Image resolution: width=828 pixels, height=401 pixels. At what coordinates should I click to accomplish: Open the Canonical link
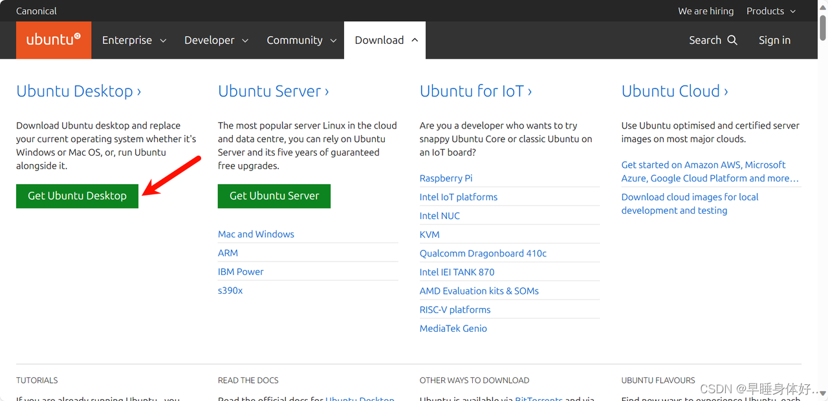tap(36, 11)
